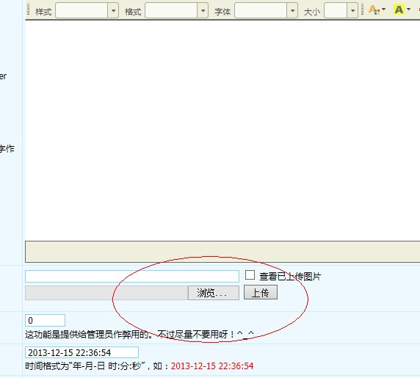Click the yellow background color icon

click(399, 10)
